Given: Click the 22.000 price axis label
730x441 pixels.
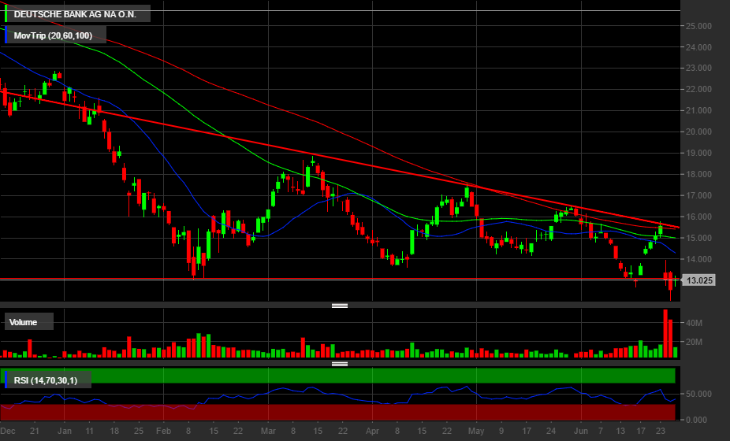Looking at the screenshot, I should pyautogui.click(x=698, y=89).
